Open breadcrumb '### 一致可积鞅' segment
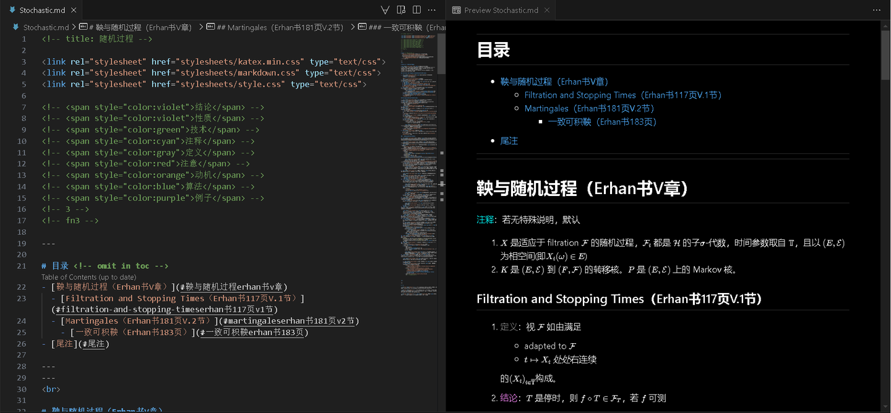Screen dimensions: 891x413 407,27
